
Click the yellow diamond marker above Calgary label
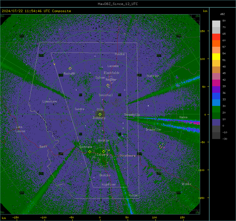coord(104,151)
